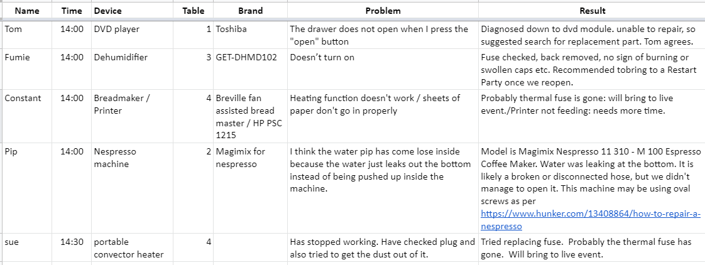705x265 pixels.
Task: Click the cell containing Tom
Action: [27, 35]
